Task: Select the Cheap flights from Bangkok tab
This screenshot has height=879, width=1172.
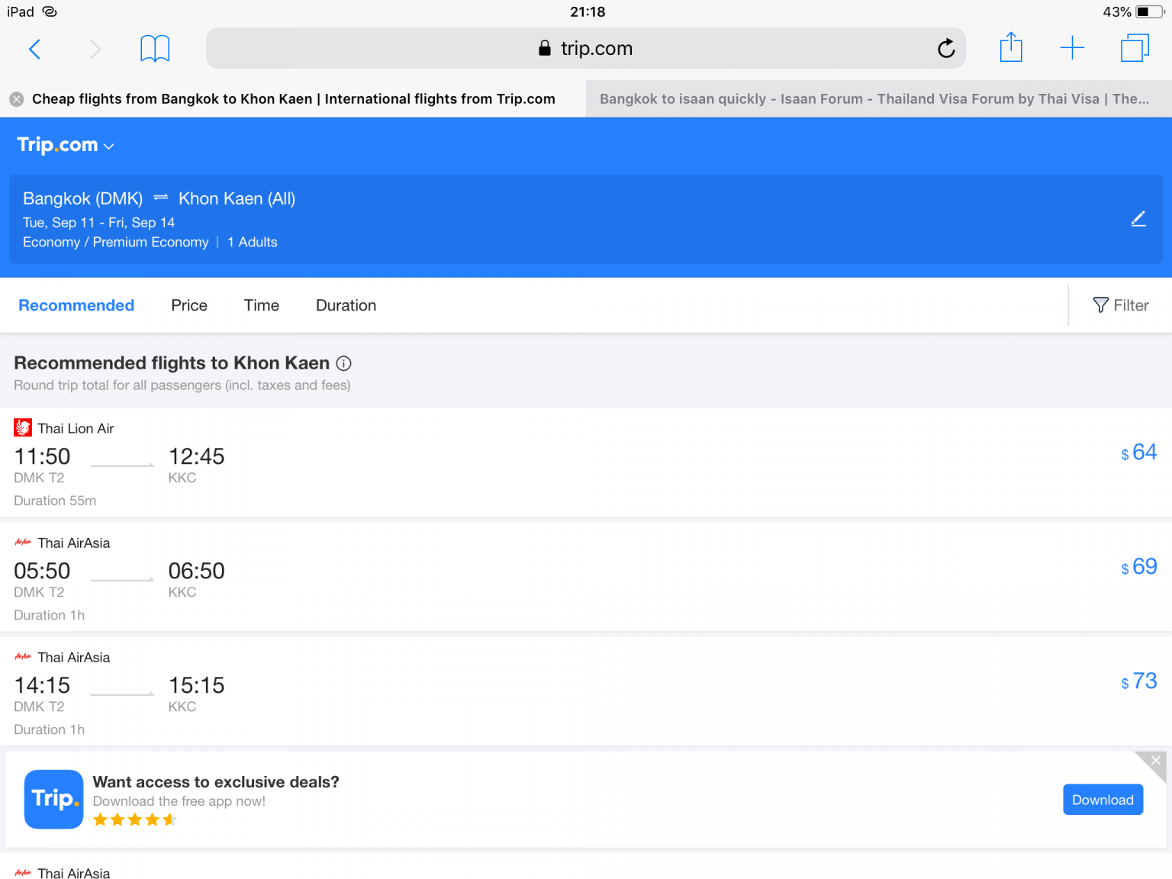Action: 294,99
